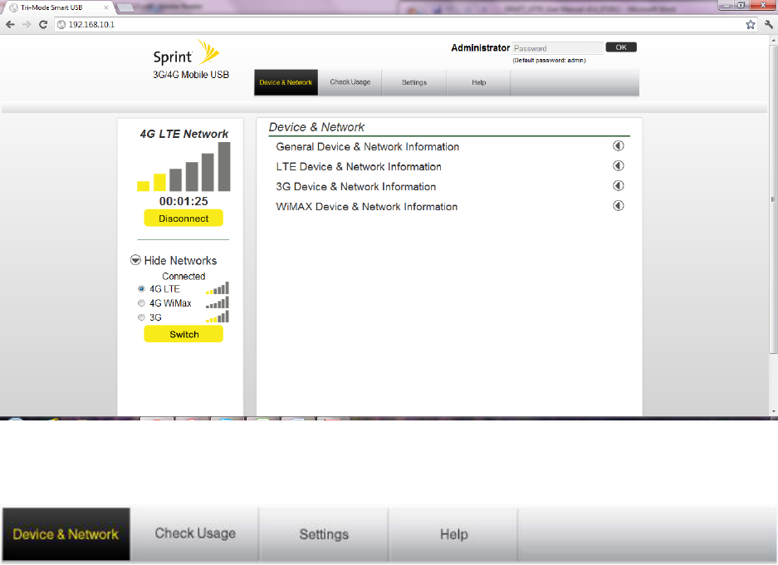Open the Device & Network tab in page header
The height and width of the screenshot is (565, 778).
(x=286, y=82)
